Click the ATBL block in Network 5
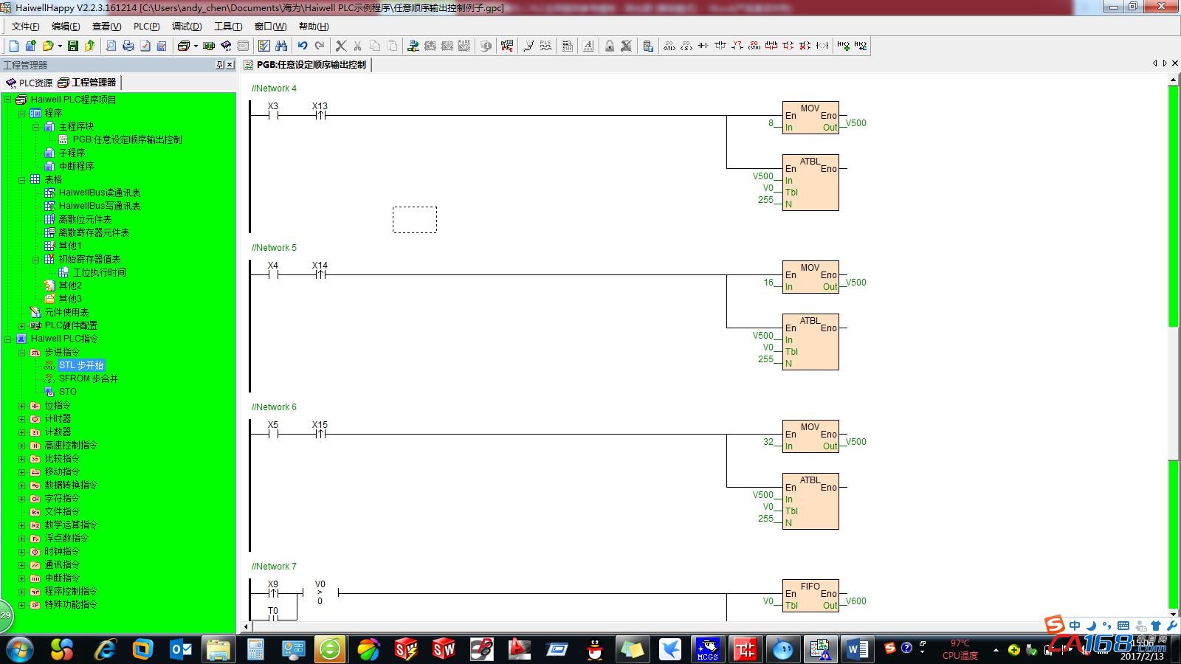The image size is (1181, 664). point(810,342)
